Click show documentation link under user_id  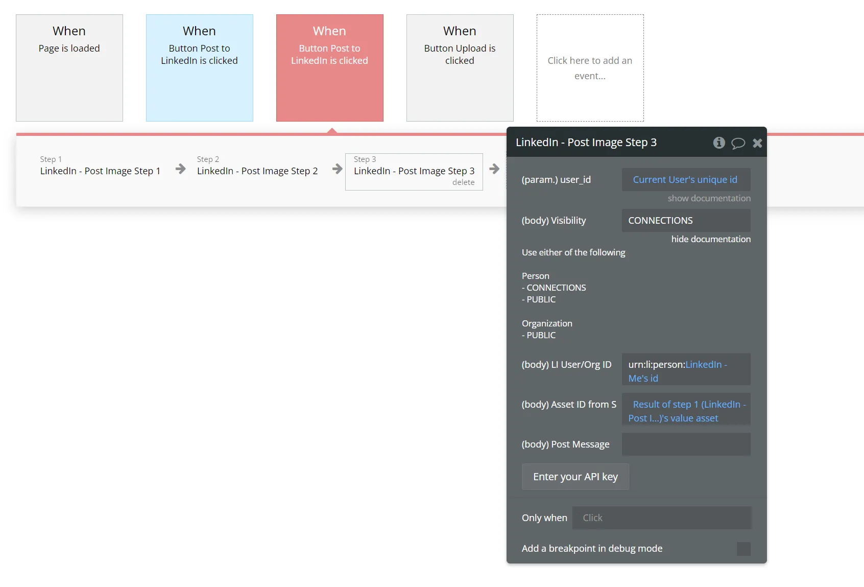click(x=709, y=198)
